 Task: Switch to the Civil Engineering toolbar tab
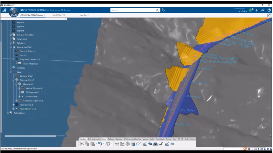[94, 139]
